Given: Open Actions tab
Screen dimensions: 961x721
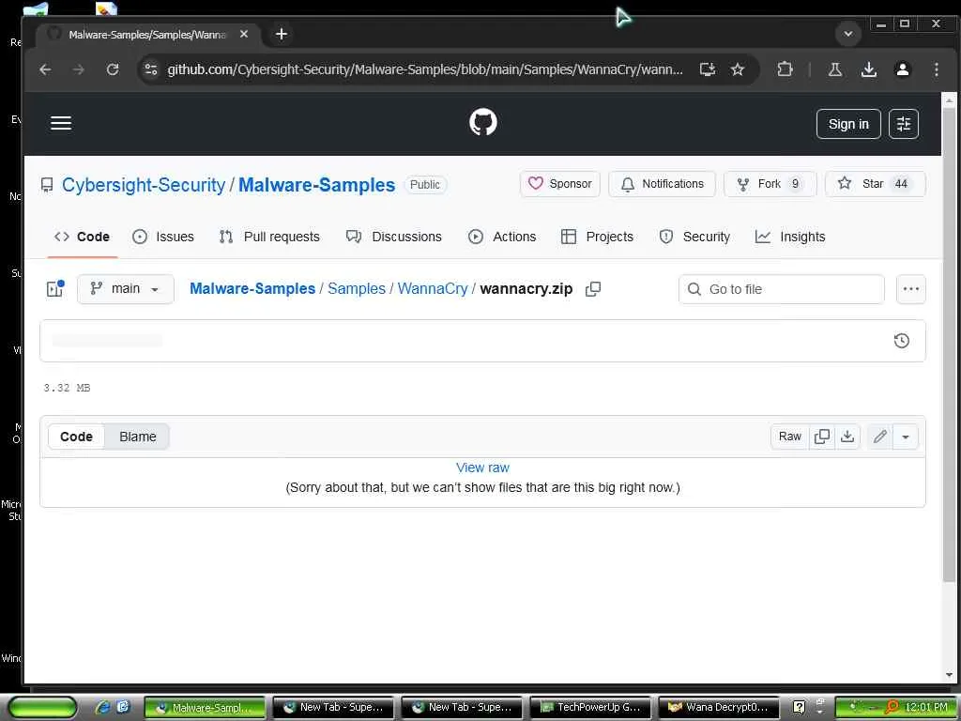Looking at the screenshot, I should click(x=502, y=237).
